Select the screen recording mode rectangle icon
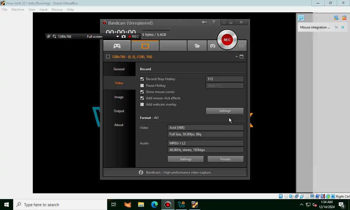350x210 pixels. pyautogui.click(x=145, y=46)
